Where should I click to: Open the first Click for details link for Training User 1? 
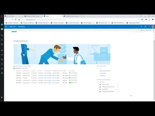click(48, 73)
